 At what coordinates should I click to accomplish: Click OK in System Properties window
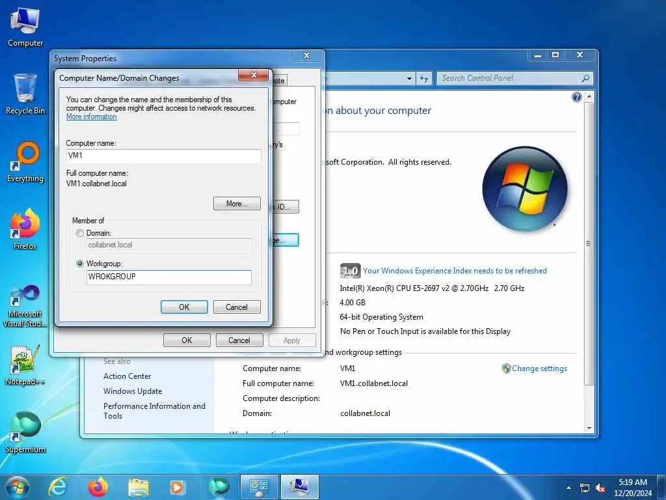pos(187,340)
